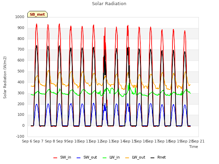
Task: Toggle the Rnet legend entry
Action: [x=158, y=157]
